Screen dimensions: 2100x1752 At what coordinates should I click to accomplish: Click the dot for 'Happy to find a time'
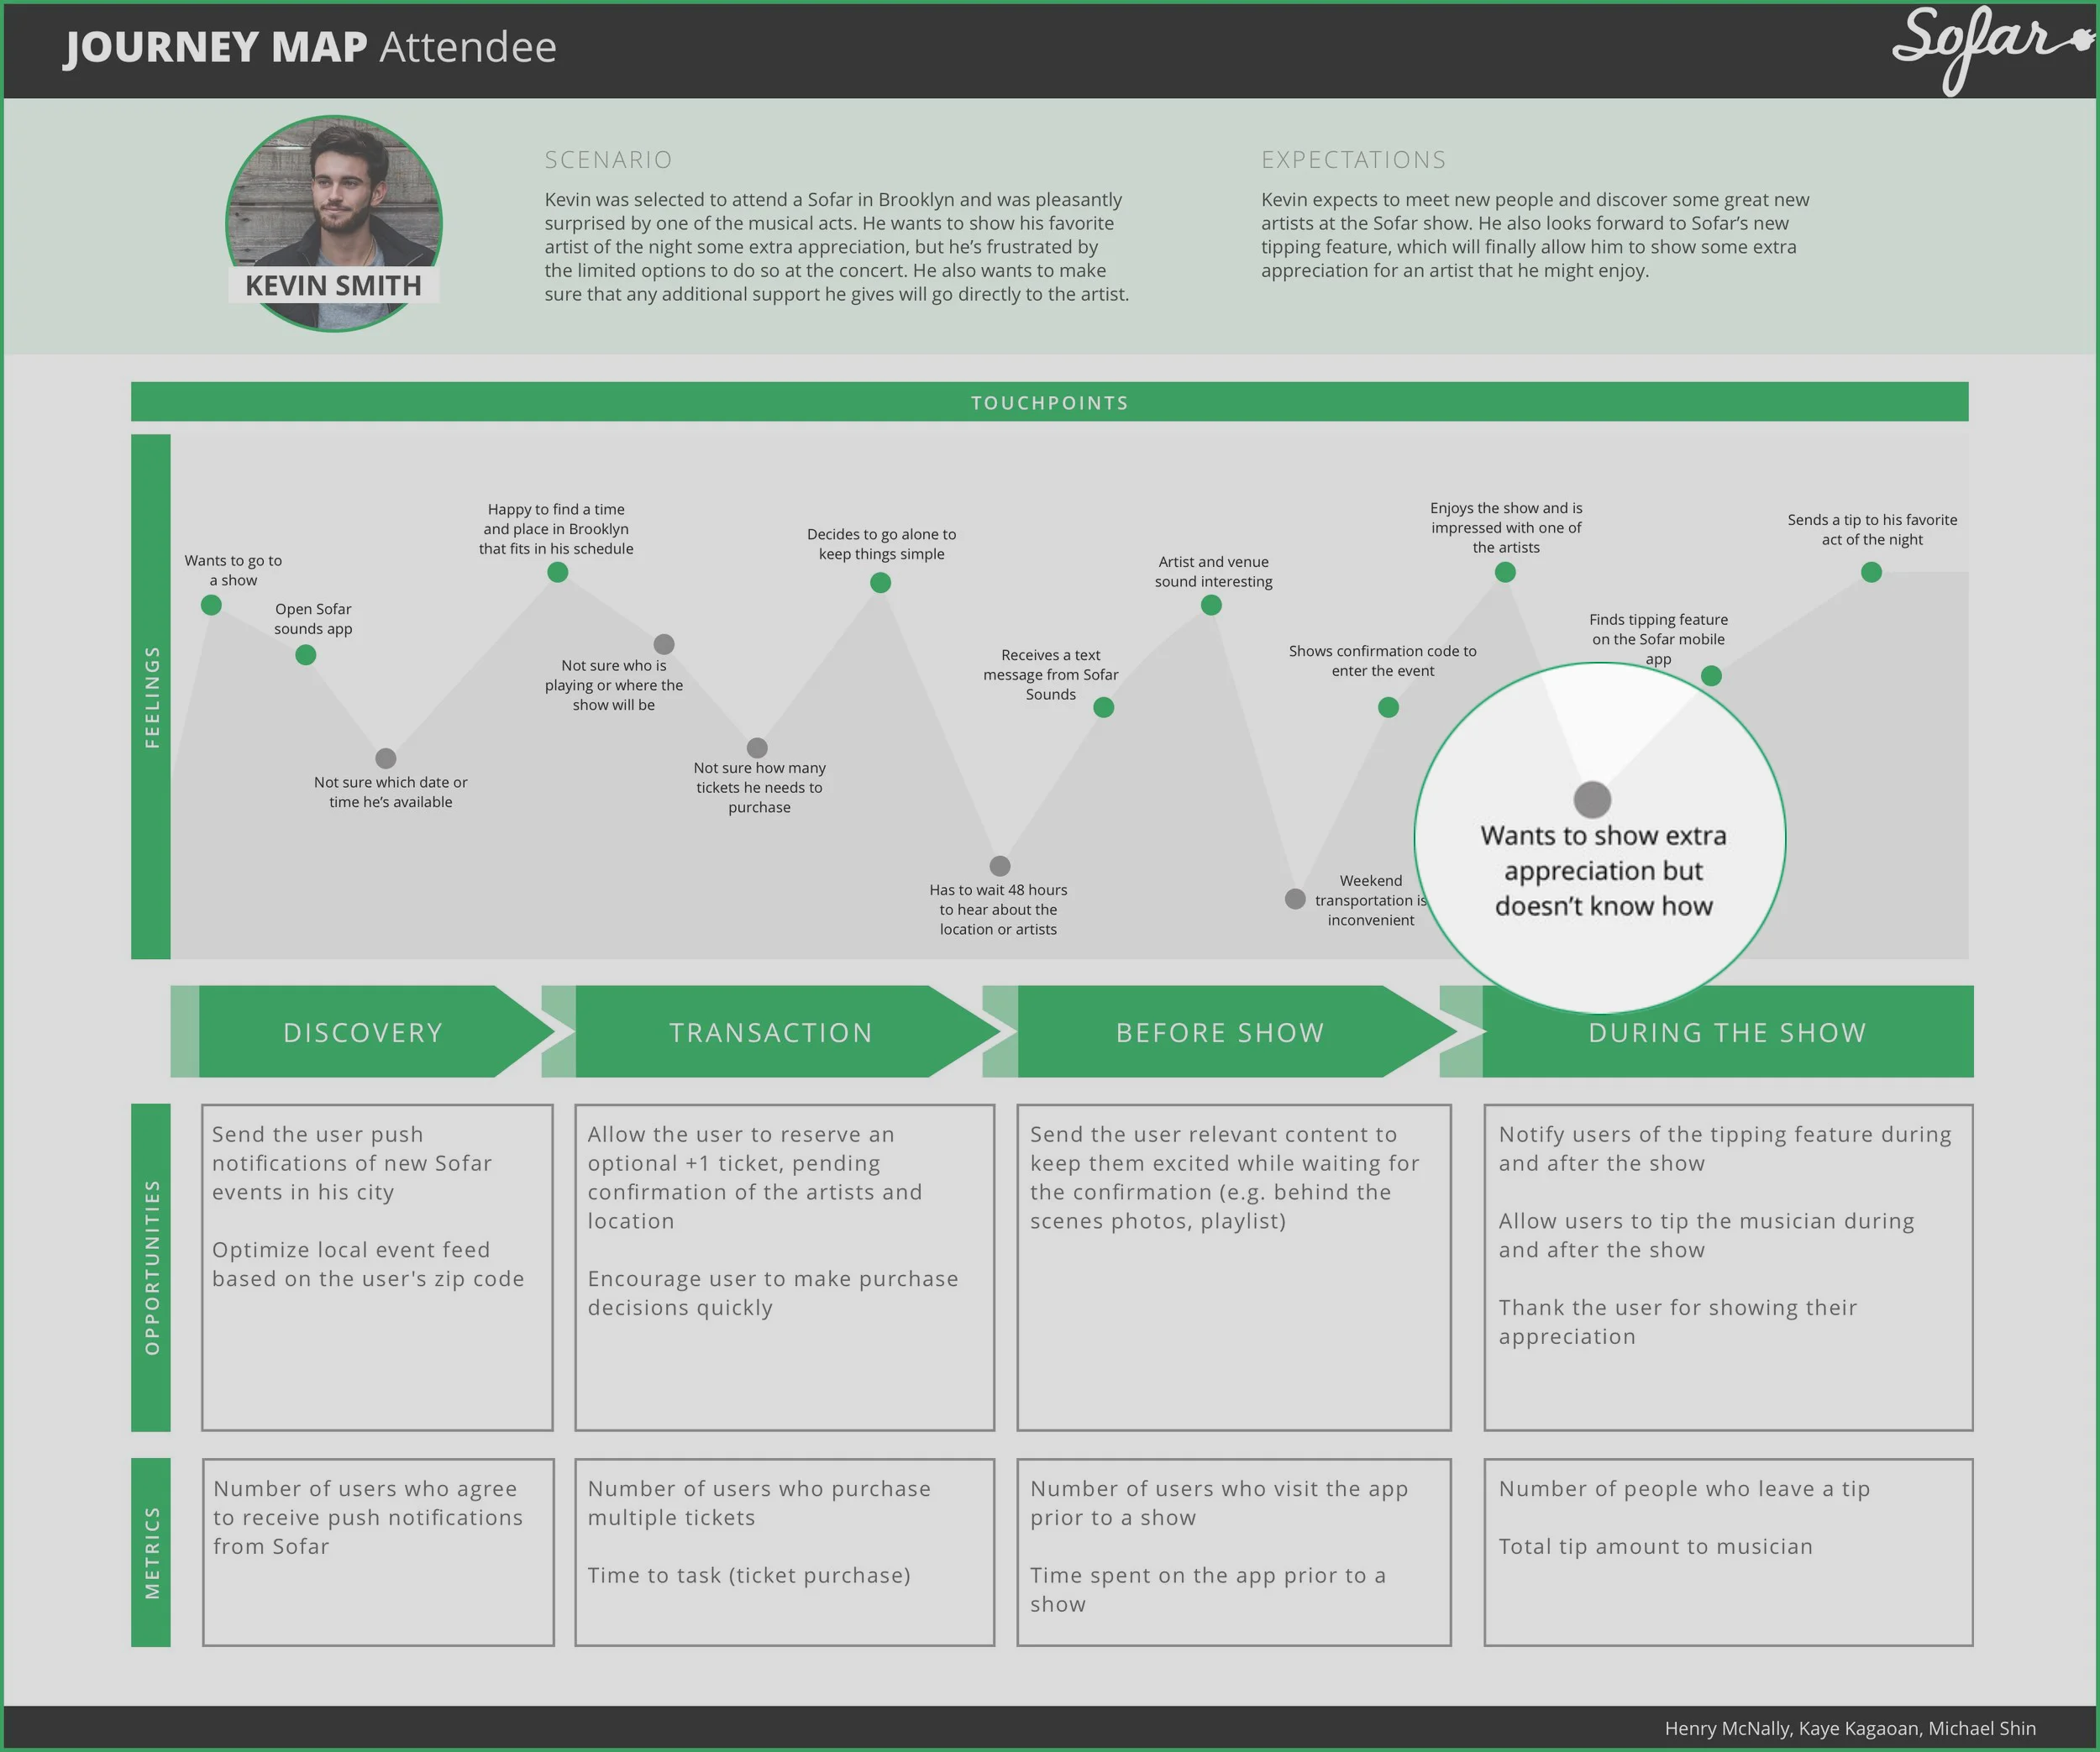[558, 572]
